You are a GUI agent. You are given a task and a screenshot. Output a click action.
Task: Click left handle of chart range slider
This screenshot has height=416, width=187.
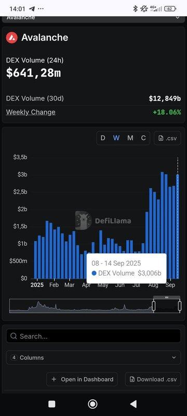tap(153, 306)
